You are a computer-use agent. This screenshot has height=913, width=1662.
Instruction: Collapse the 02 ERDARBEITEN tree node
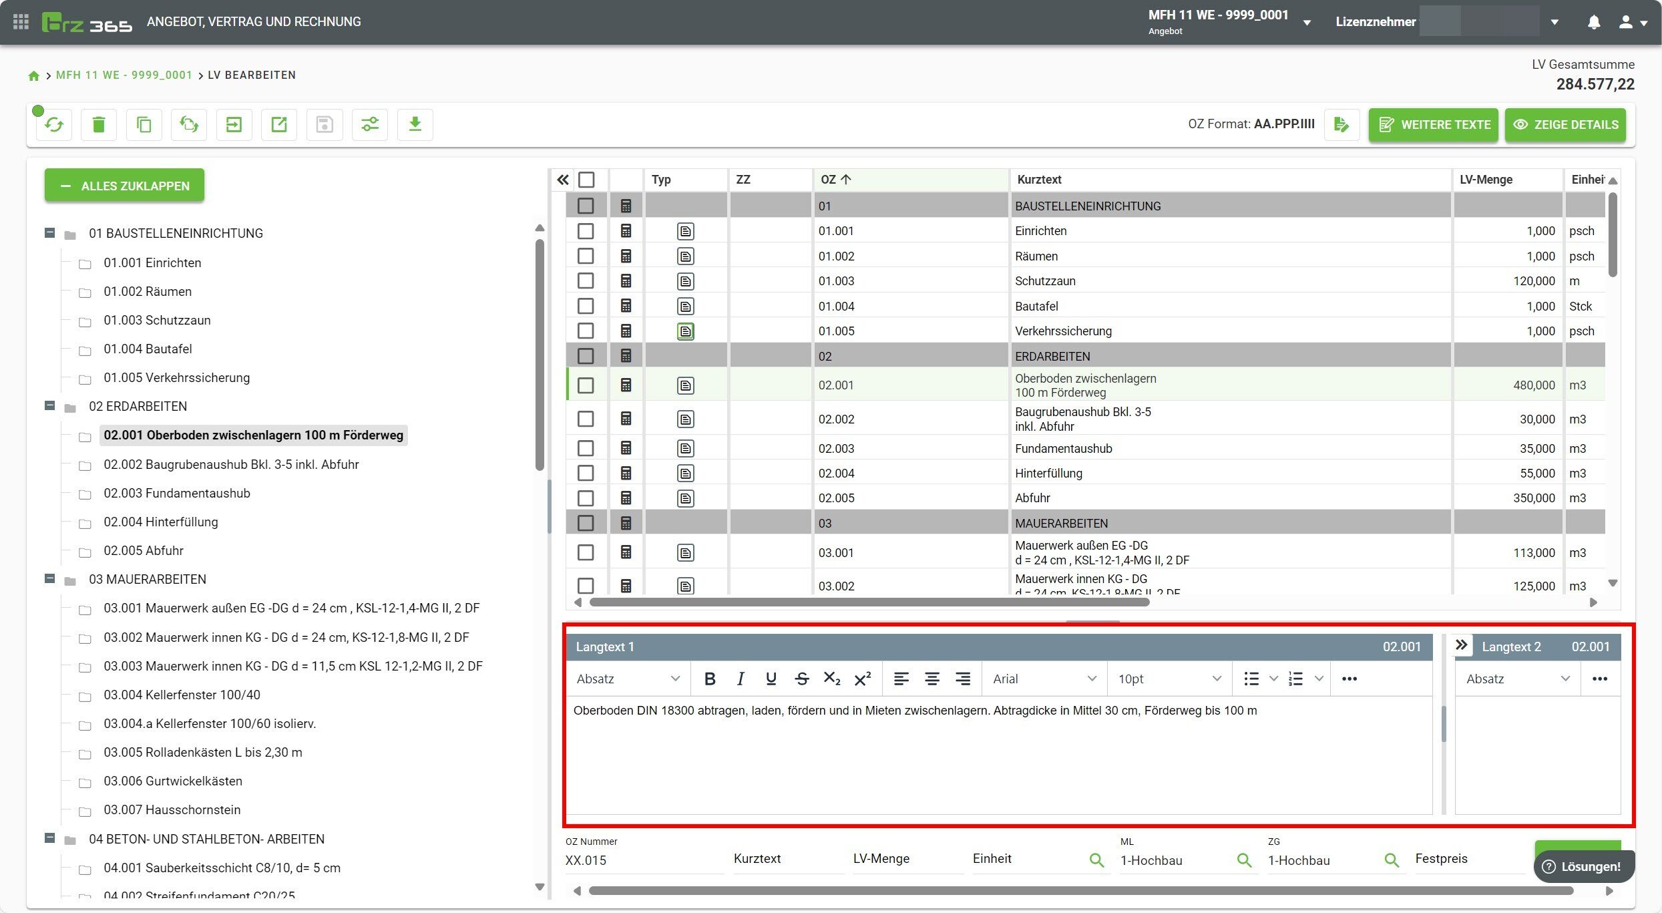[49, 406]
